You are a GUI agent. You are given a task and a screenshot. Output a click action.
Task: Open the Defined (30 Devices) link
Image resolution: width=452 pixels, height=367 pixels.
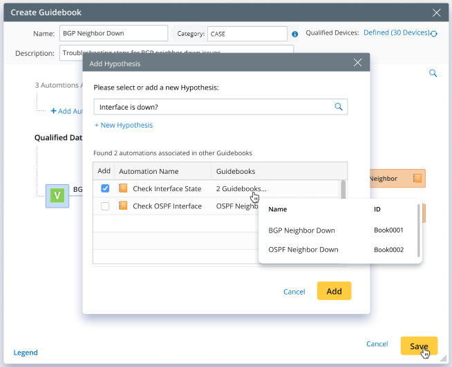pos(396,32)
